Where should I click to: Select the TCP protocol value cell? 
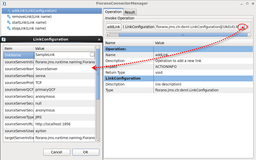point(65,83)
